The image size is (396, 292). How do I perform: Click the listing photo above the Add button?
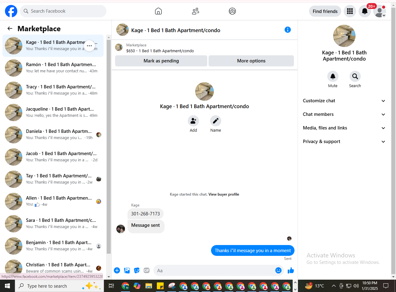point(204,91)
